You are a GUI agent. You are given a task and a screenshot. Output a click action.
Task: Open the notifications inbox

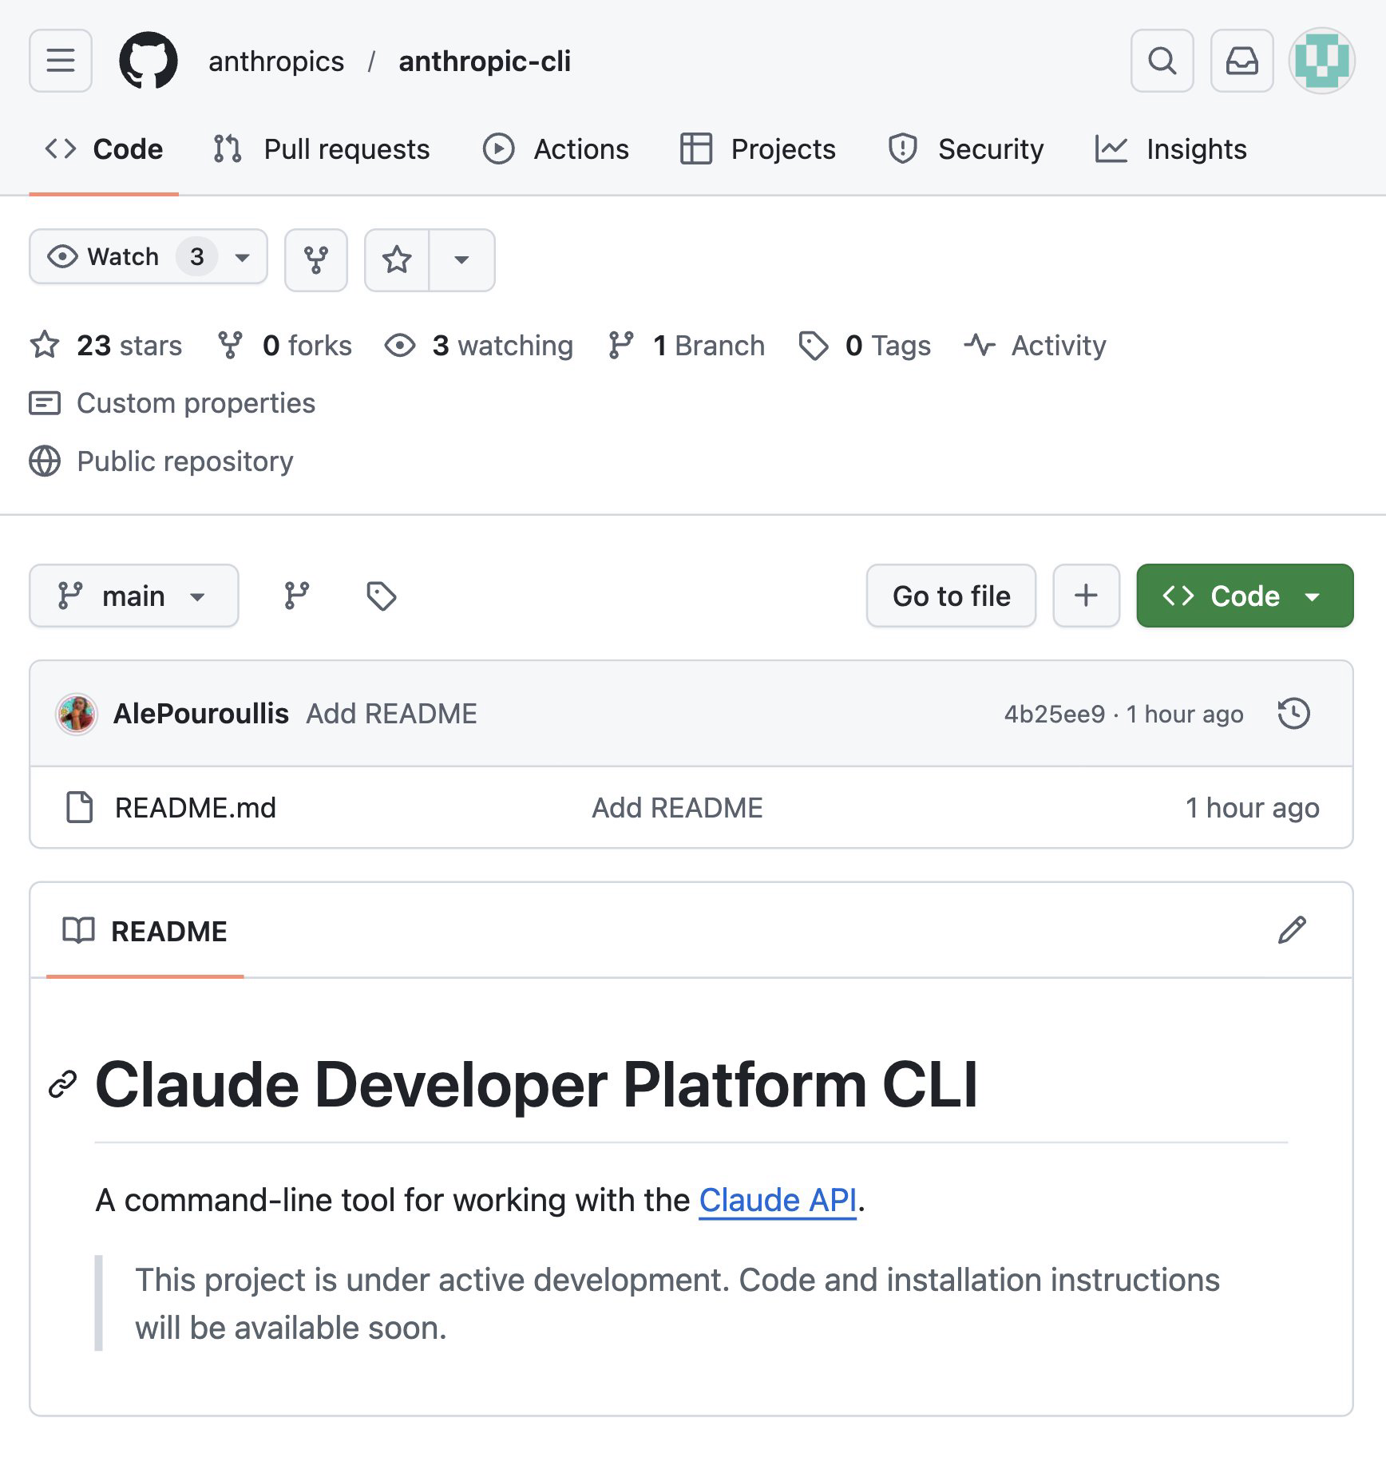1241,61
